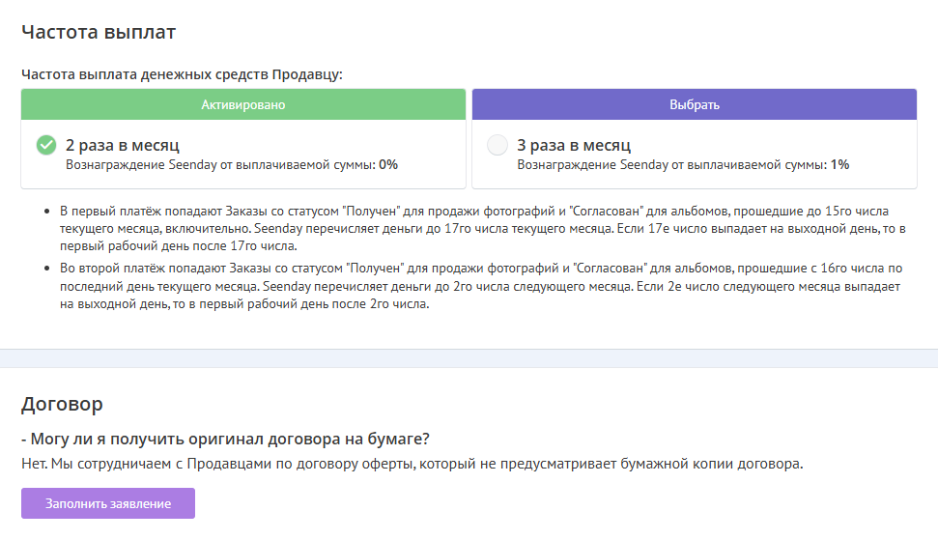Click the green checkmark for 2 раза в месяц
The image size is (938, 540).
click(45, 146)
